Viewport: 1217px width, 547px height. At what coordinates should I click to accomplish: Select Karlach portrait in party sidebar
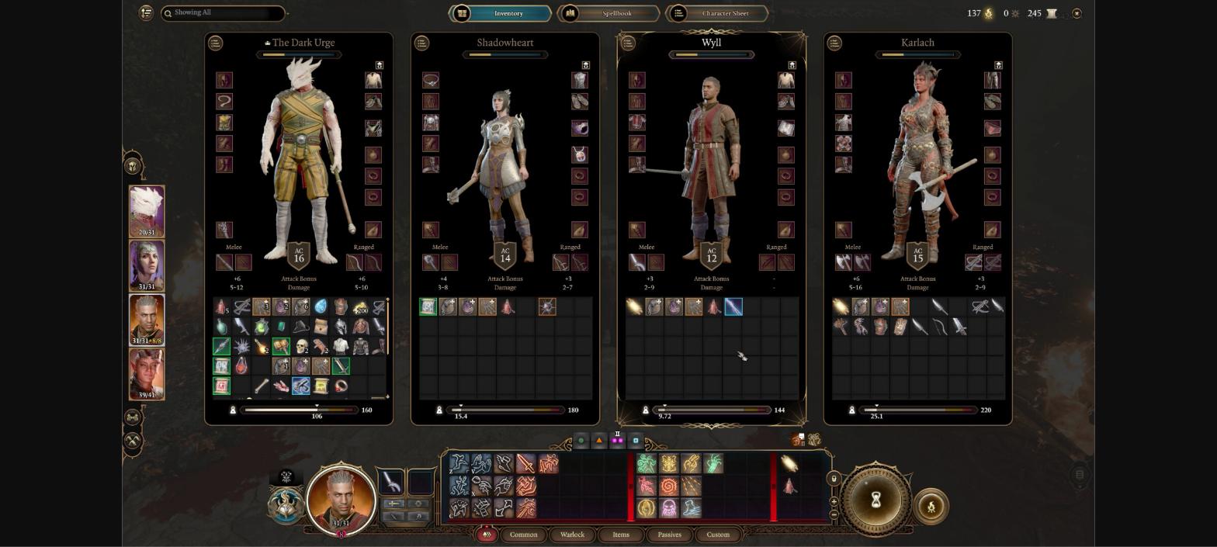147,374
